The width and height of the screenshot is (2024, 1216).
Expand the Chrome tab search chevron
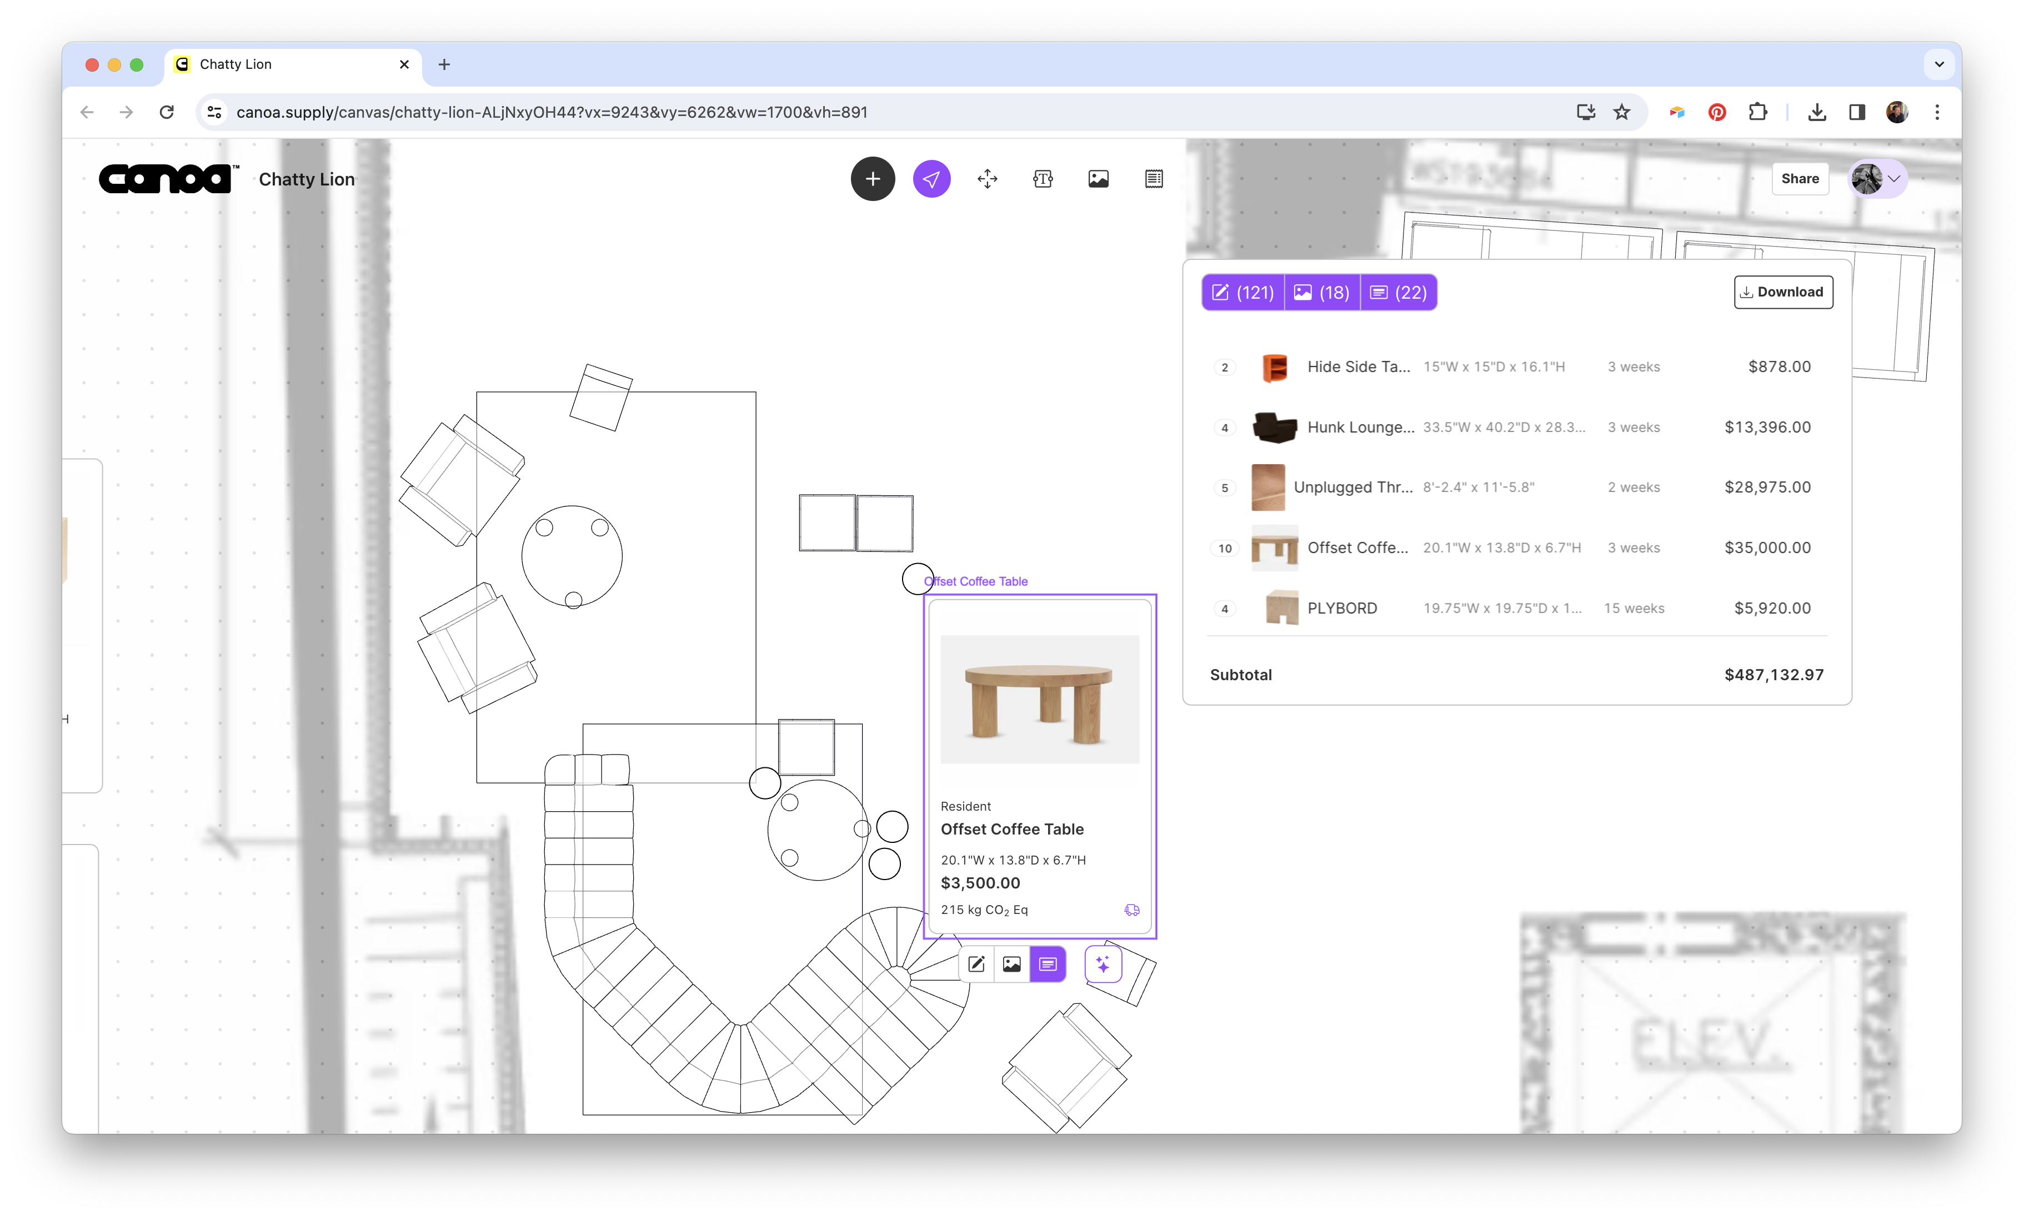1939,64
